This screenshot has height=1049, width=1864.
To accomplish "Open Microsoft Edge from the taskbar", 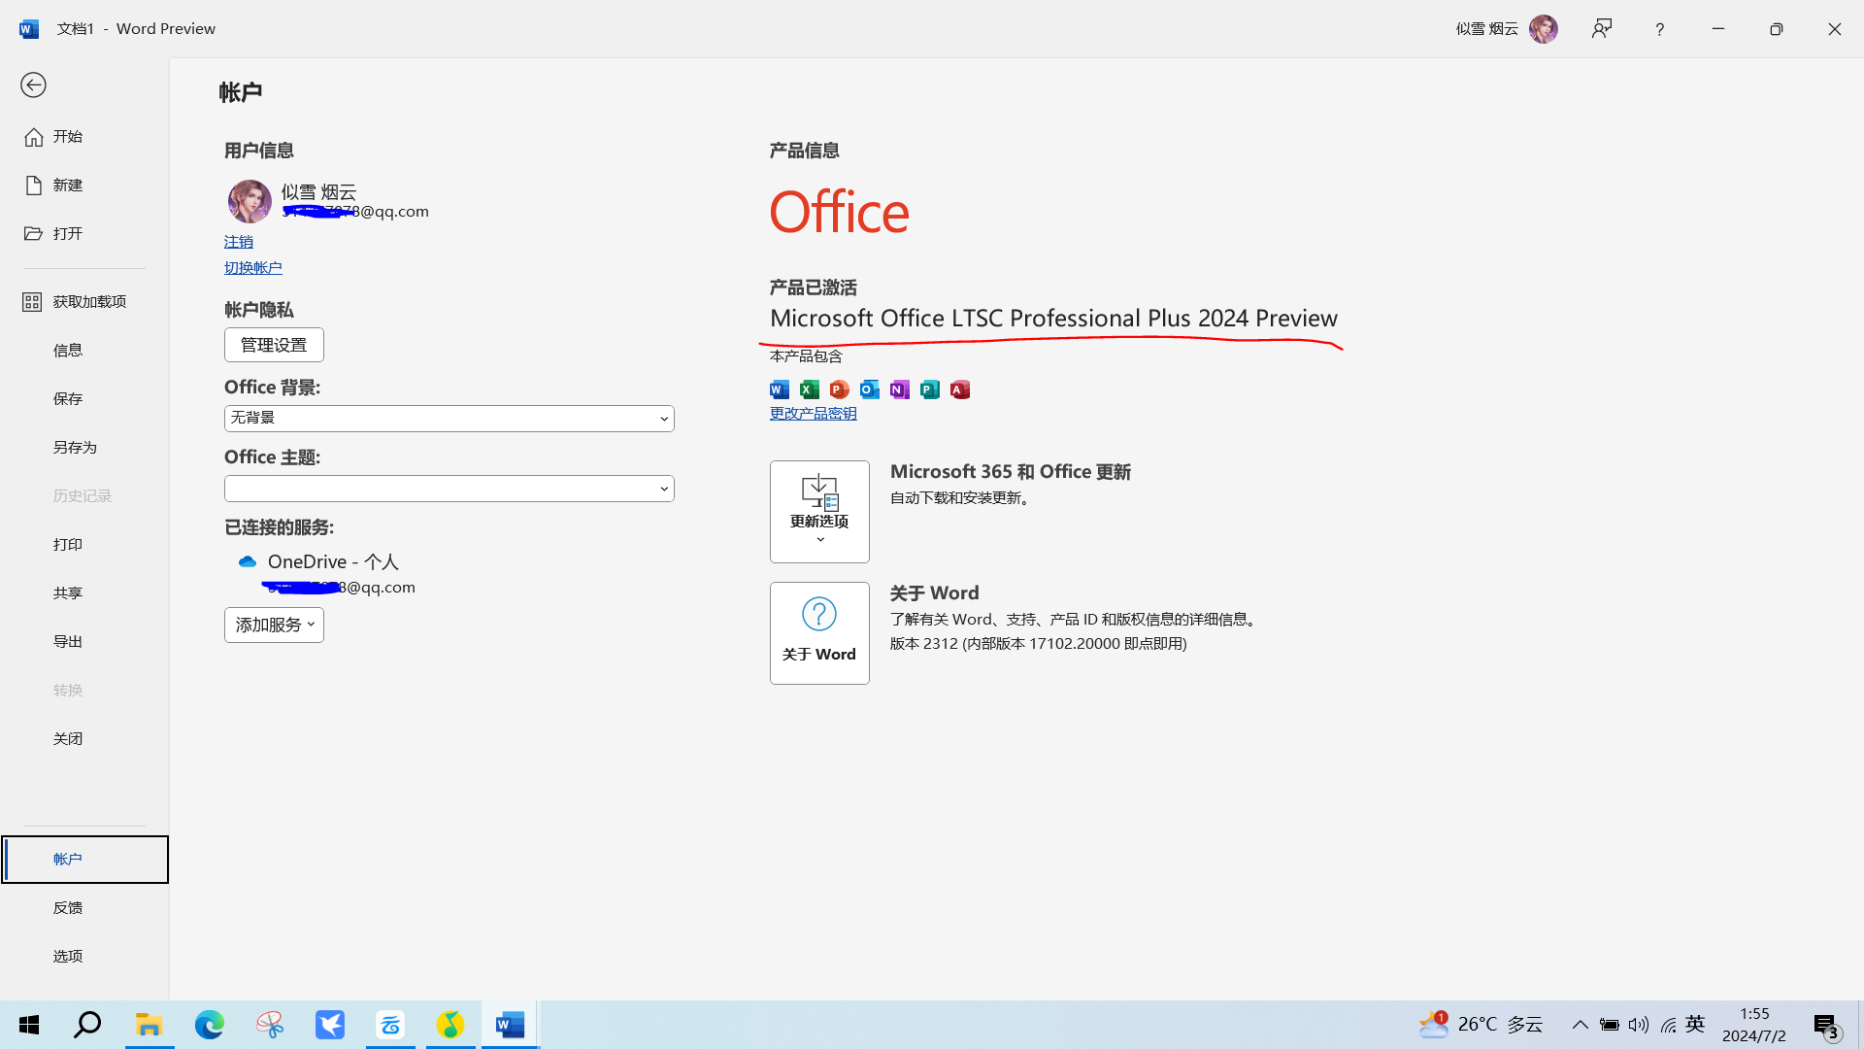I will (x=210, y=1025).
